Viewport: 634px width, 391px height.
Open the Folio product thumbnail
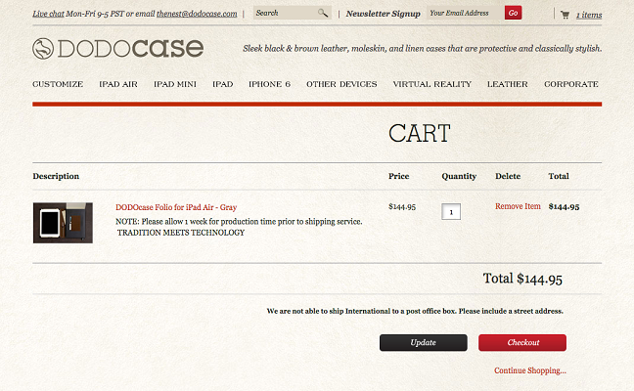[63, 223]
